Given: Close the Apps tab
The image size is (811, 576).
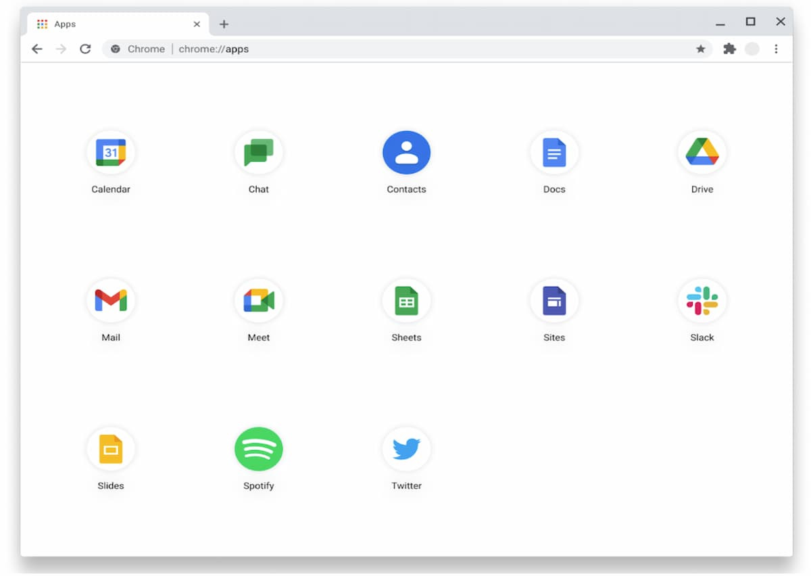Looking at the screenshot, I should (x=197, y=24).
